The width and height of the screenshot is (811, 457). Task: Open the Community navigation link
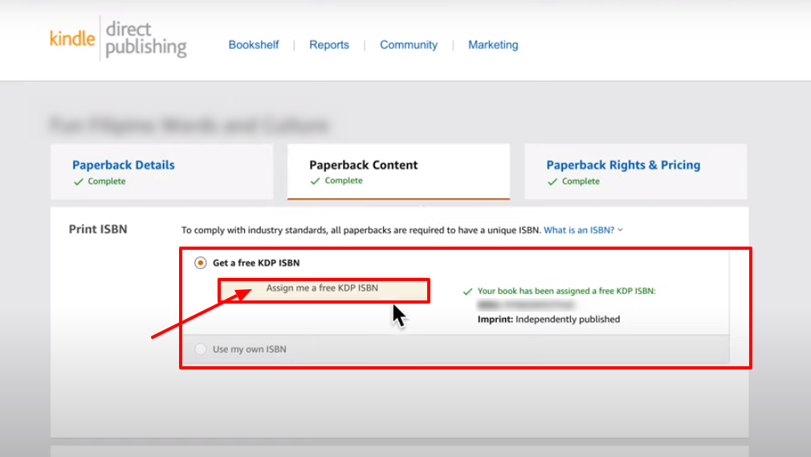pyautogui.click(x=409, y=45)
